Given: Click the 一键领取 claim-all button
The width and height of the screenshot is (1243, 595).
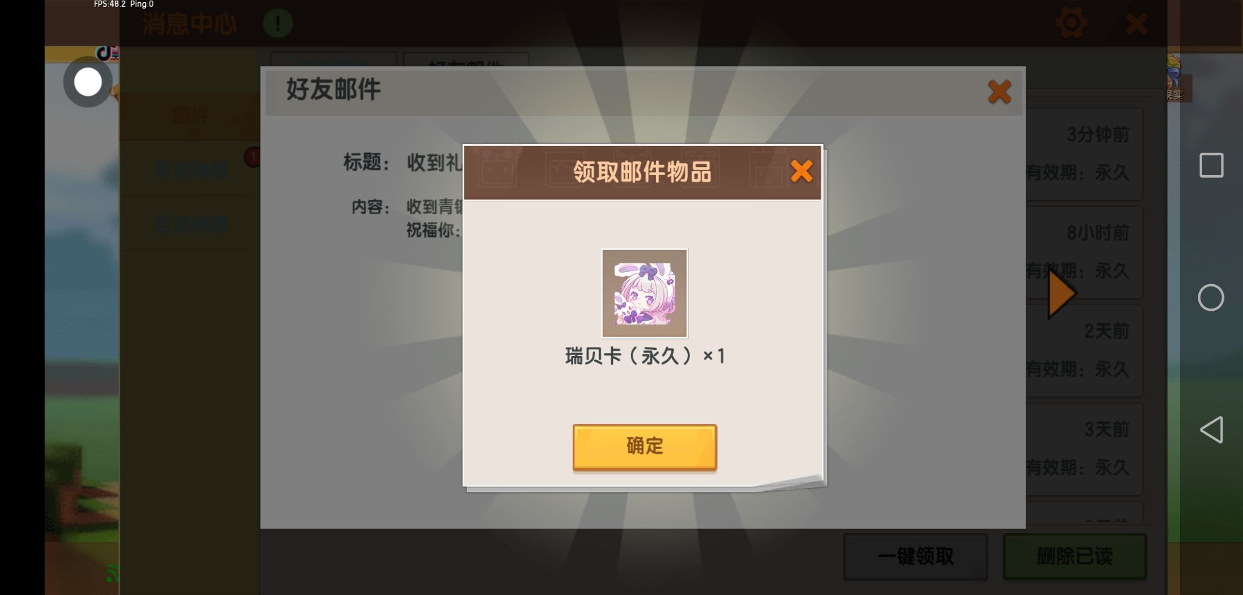Looking at the screenshot, I should point(915,556).
